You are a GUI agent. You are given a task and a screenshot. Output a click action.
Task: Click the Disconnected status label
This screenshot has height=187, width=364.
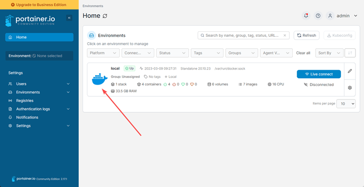pyautogui.click(x=319, y=85)
